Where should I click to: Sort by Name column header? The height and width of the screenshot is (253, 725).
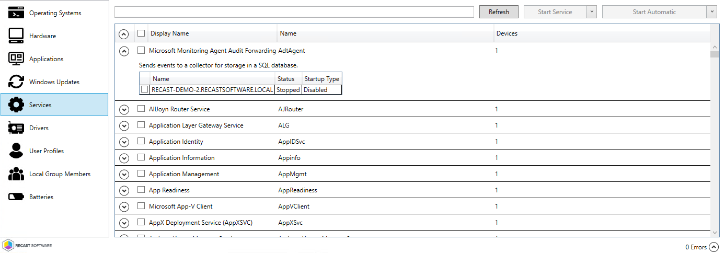point(288,33)
